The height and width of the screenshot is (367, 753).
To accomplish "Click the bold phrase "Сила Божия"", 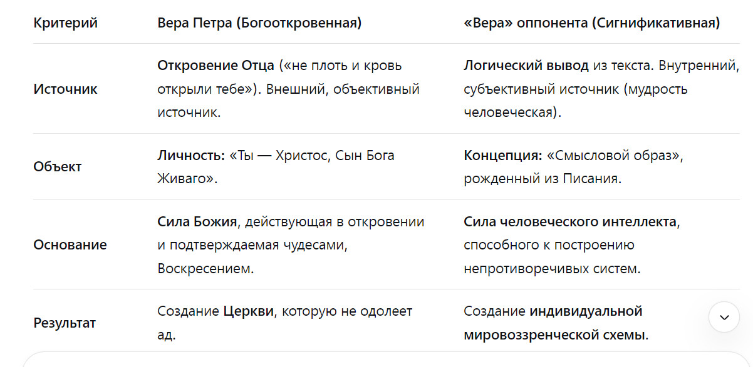I will [197, 222].
